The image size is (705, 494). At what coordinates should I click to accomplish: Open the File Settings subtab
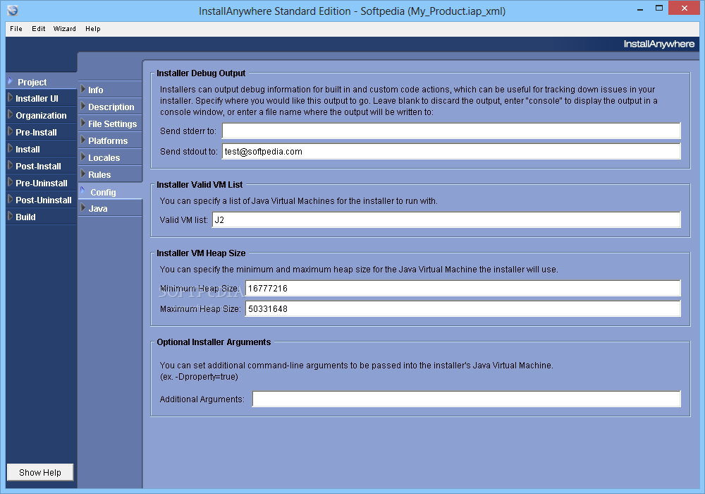(x=110, y=123)
